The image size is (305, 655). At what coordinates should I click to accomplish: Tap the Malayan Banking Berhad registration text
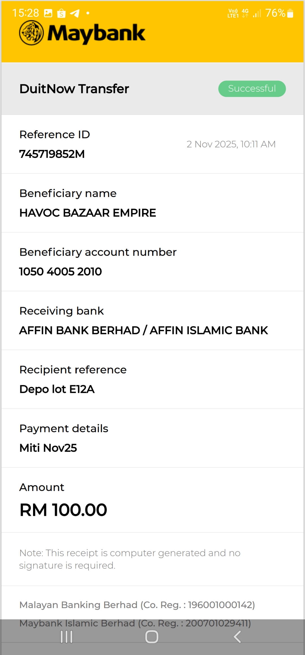coord(137,605)
